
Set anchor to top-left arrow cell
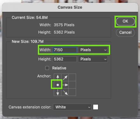click(x=58, y=77)
